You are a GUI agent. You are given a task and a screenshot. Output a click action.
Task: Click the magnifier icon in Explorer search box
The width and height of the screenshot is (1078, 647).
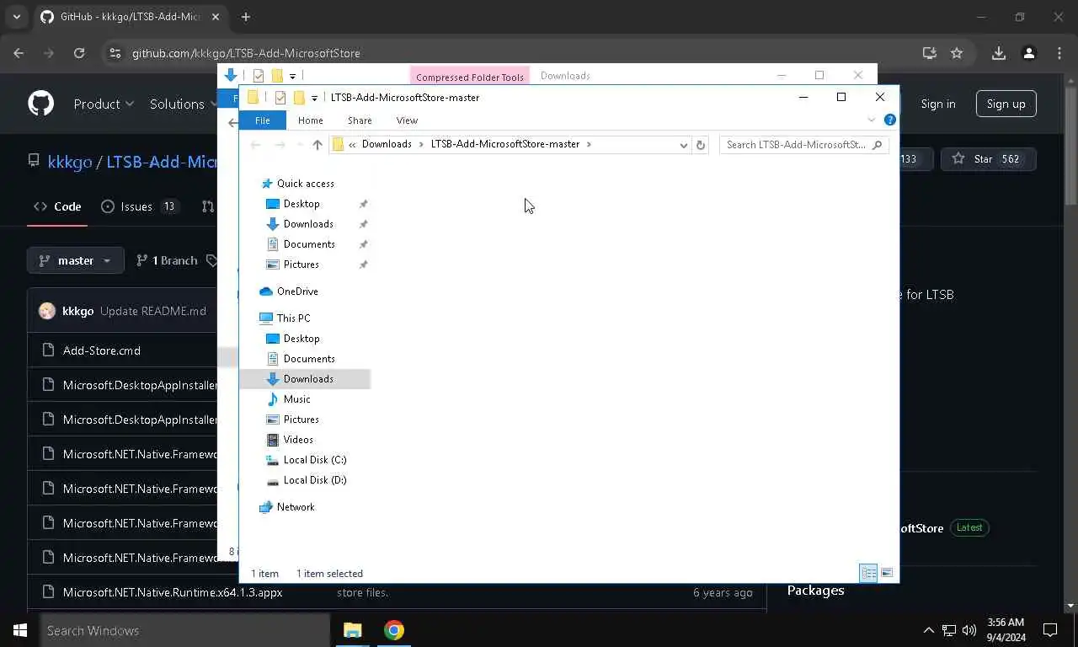point(878,145)
